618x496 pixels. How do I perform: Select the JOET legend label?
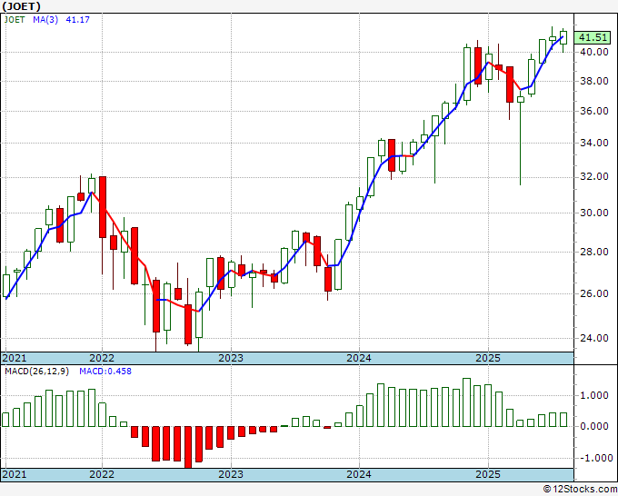pyautogui.click(x=15, y=20)
